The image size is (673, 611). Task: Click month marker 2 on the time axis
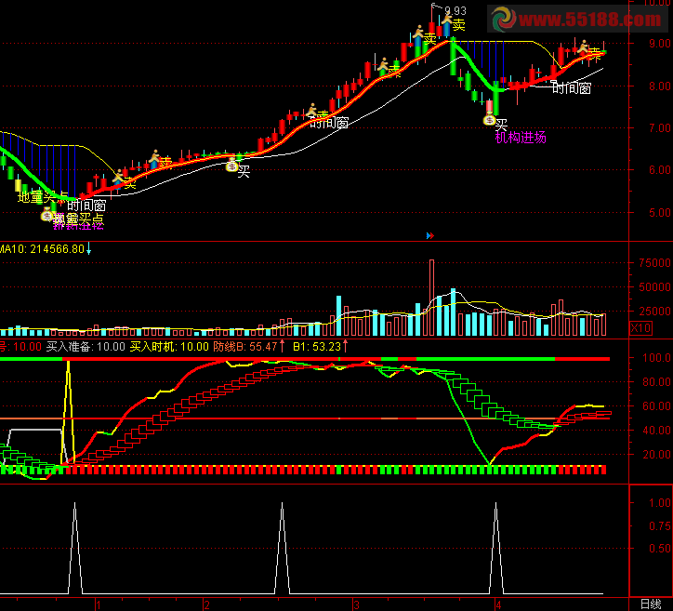click(x=207, y=605)
